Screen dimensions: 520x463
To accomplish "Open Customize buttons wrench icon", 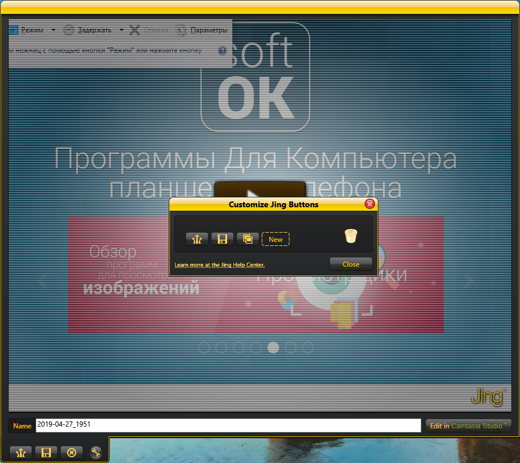I will 96,452.
